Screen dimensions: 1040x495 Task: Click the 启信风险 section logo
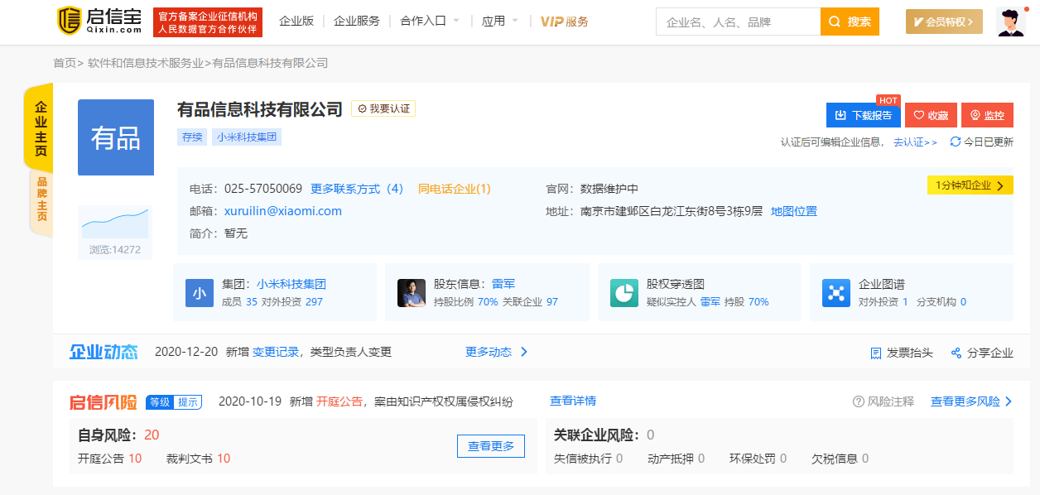click(103, 402)
